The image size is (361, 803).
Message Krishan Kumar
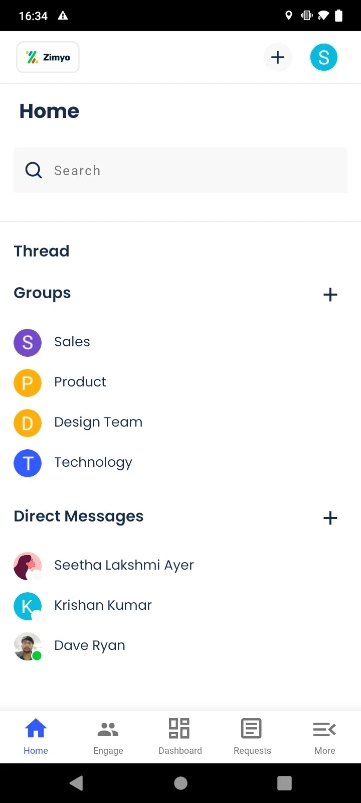click(103, 605)
